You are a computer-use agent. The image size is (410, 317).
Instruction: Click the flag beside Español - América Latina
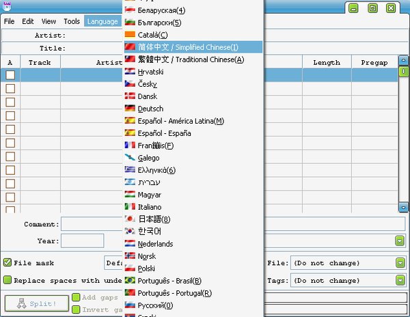tap(130, 120)
